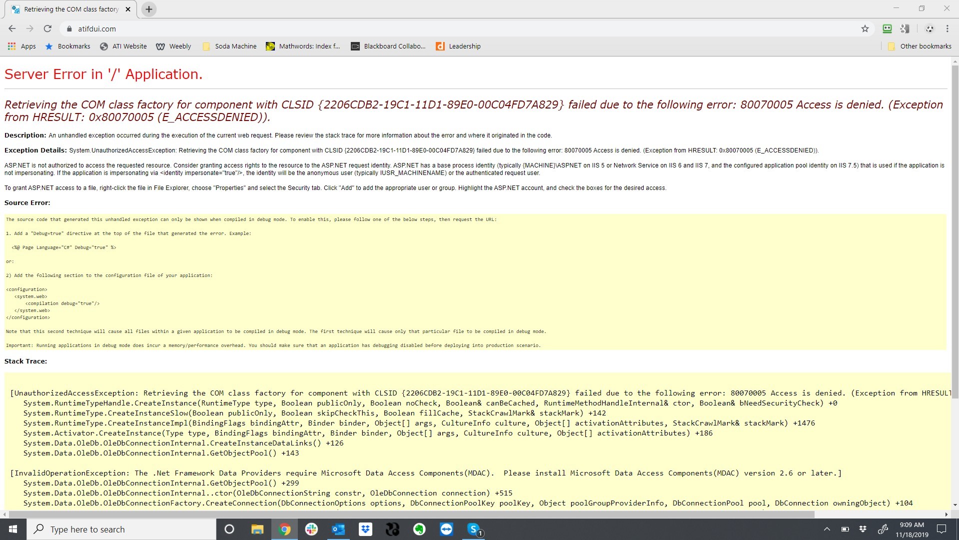Image resolution: width=959 pixels, height=540 pixels.
Task: Open the Action Center notifications icon
Action: point(942,529)
